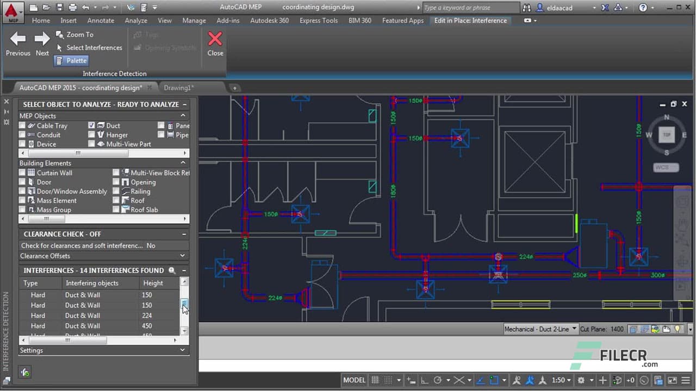Enable the Door checkbox in Building Elements
Image resolution: width=696 pixels, height=391 pixels.
[x=22, y=181]
